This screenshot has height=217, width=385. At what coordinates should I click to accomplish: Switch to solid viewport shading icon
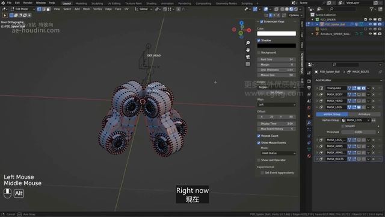pyautogui.click(x=286, y=9)
